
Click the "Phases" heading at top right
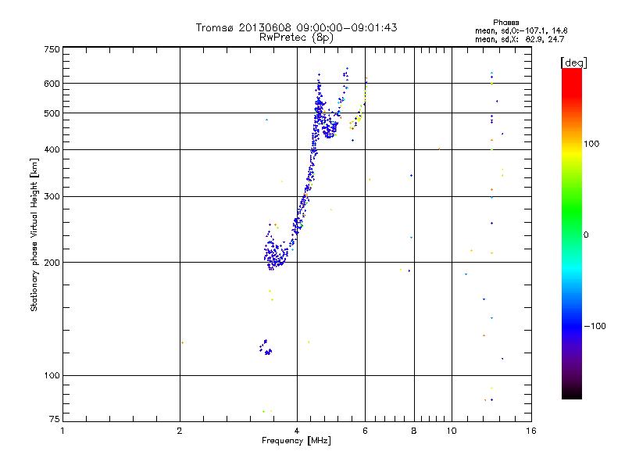tap(505, 23)
